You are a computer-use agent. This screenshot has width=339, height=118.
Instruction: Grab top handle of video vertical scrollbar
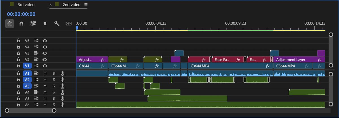pyautogui.click(x=331, y=34)
